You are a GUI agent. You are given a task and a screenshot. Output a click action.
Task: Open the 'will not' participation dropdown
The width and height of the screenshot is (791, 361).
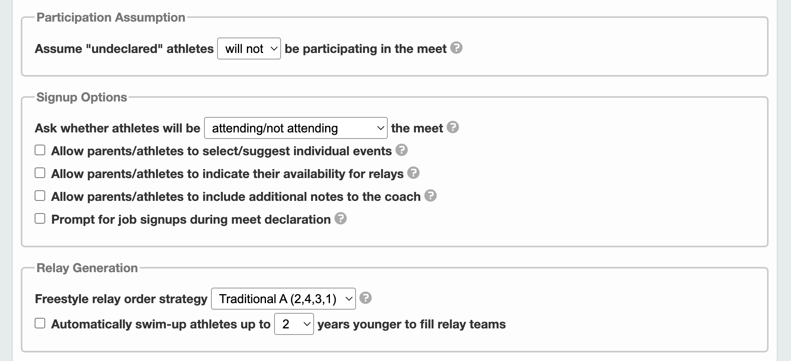tap(249, 48)
